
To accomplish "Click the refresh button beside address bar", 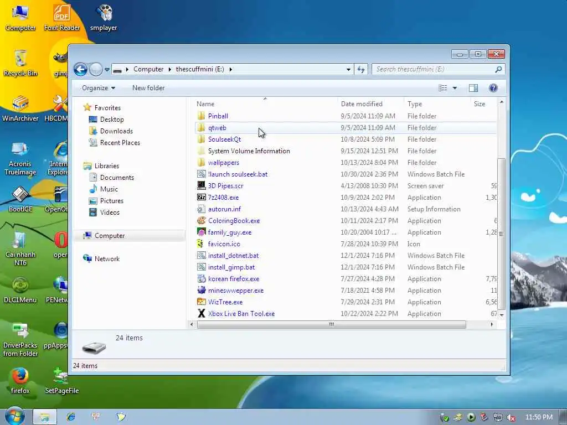I will click(361, 69).
